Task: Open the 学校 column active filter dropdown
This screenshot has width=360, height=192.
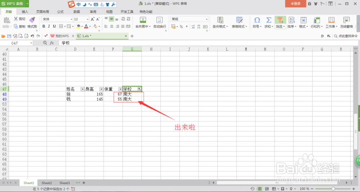Action: pos(139,89)
